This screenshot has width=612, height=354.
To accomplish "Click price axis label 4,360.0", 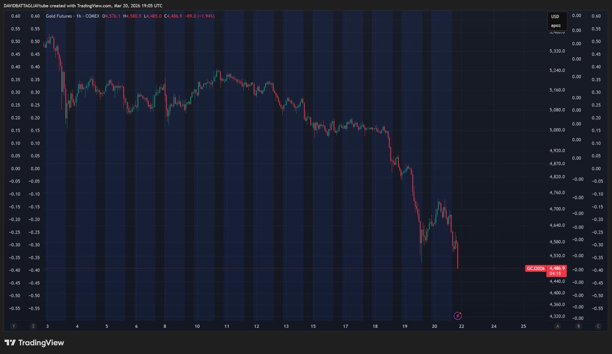I will 557,305.
